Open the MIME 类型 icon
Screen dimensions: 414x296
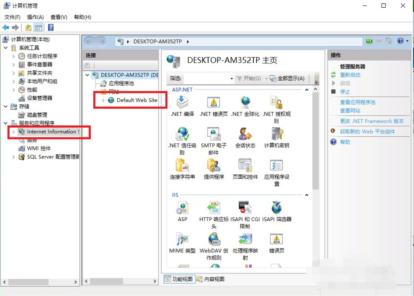pyautogui.click(x=182, y=239)
